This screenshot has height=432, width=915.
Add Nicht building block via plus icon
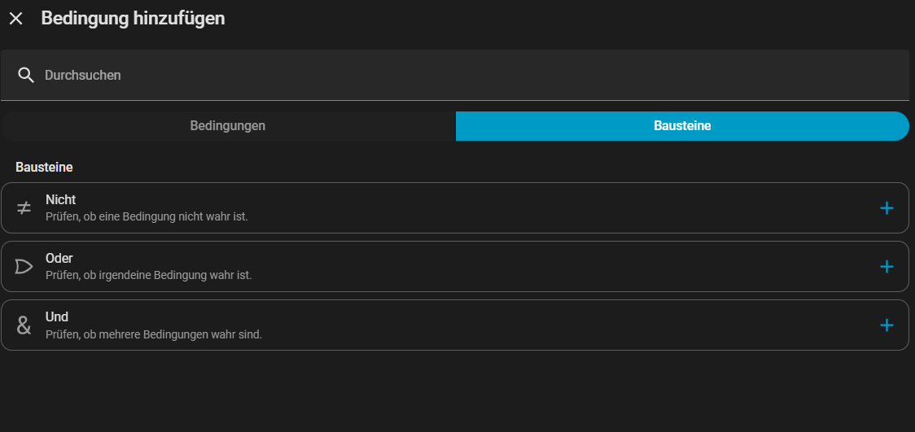[x=887, y=208]
